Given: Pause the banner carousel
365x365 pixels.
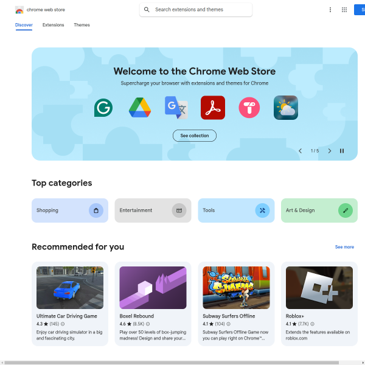Looking at the screenshot, I should pyautogui.click(x=342, y=151).
